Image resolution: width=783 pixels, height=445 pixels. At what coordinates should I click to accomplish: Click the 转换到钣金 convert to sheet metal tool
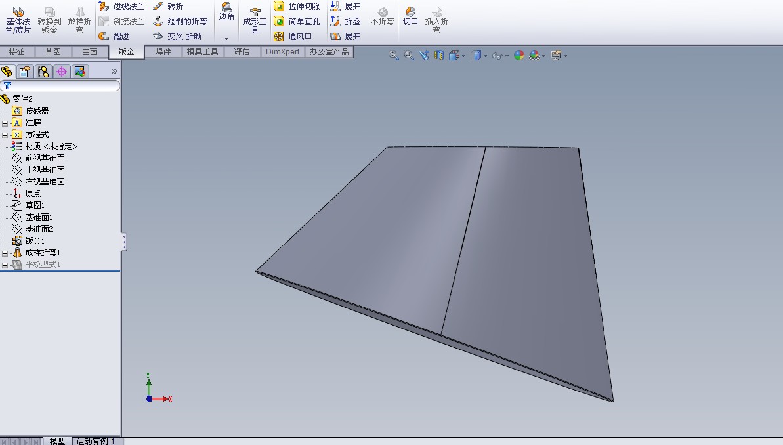49,20
